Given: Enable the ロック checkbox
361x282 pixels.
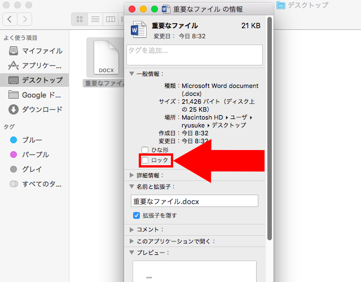Looking at the screenshot, I should [x=146, y=160].
